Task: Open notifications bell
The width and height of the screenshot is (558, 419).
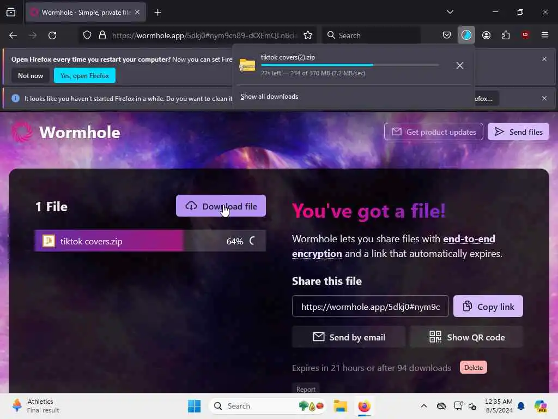Action: click(x=521, y=406)
